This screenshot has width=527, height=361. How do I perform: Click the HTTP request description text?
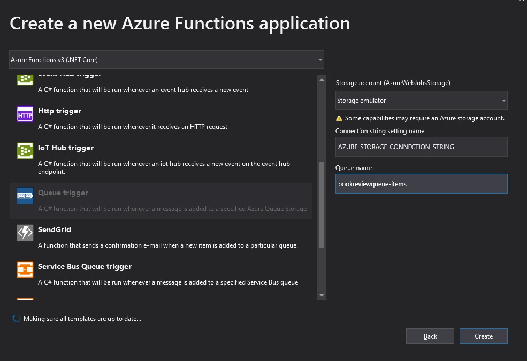(133, 127)
